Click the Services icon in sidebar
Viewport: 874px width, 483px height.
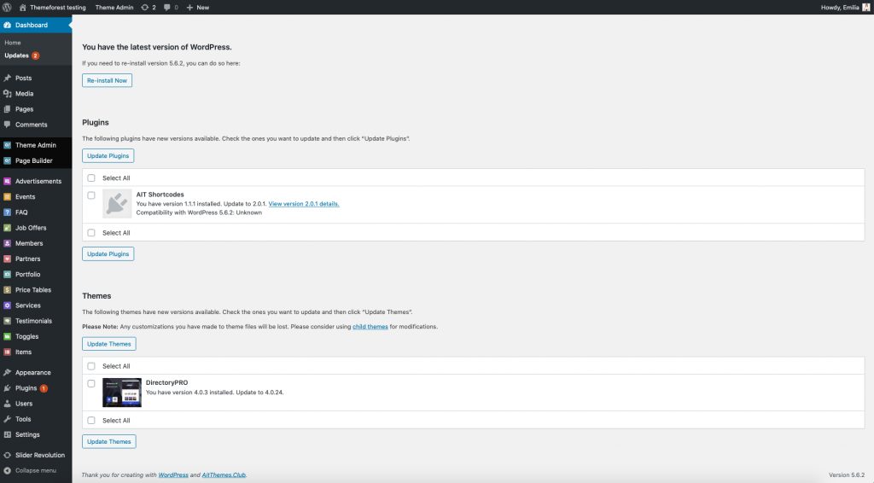[x=7, y=306]
